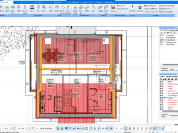
Task: Open dx,dy relative coordinate mode dropdown
Action: [47, 128]
